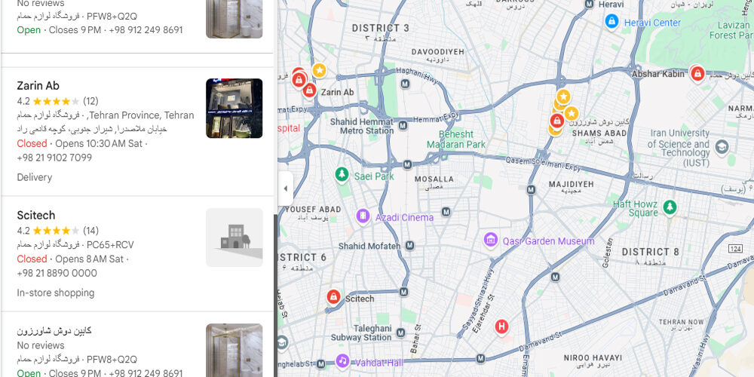754x377 pixels.
Task: Click "Opens 10:30 AM Sat" hours text
Action: pyautogui.click(x=99, y=143)
